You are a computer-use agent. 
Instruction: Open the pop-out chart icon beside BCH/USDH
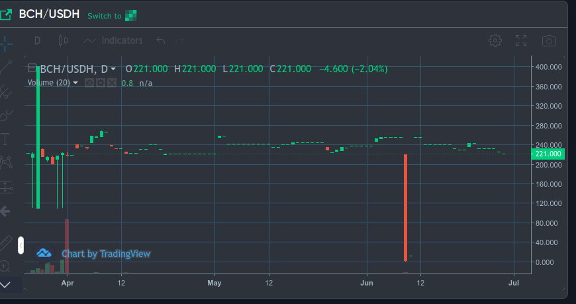pos(5,15)
